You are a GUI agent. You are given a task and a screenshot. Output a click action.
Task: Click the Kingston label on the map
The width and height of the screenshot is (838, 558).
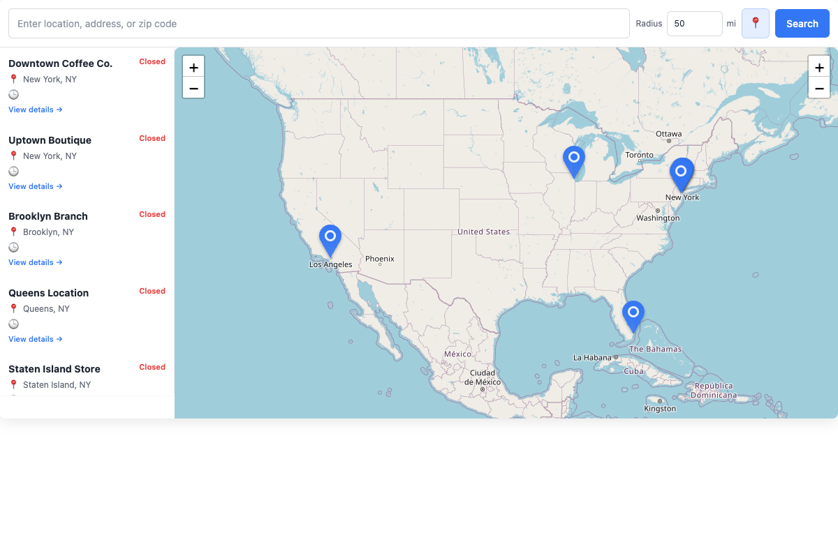coord(660,409)
